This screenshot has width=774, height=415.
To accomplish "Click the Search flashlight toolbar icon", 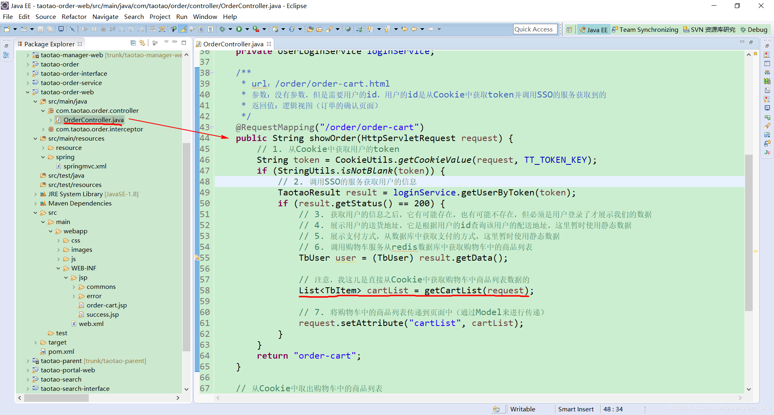I will 329,29.
